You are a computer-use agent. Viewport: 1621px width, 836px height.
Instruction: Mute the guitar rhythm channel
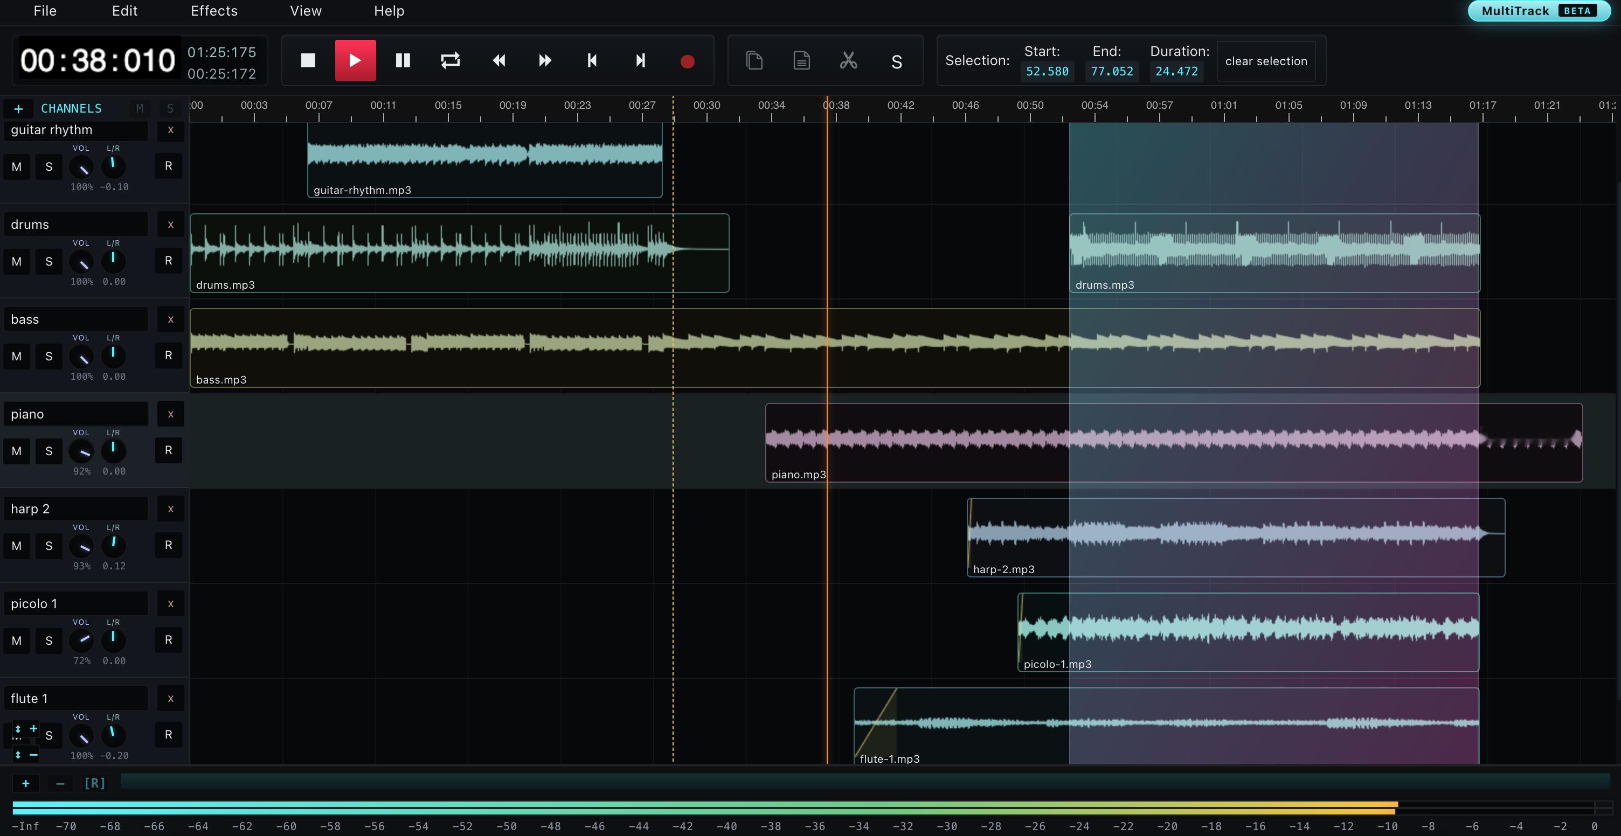(x=16, y=166)
